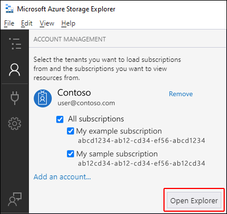The width and height of the screenshot is (227, 214).
Task: Open the Explorer view in the sidebar
Action: 15,44
